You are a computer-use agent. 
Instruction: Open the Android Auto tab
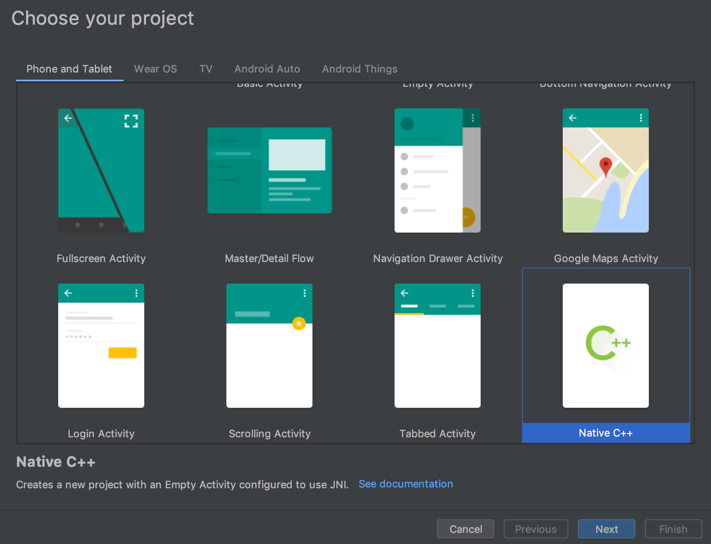267,69
